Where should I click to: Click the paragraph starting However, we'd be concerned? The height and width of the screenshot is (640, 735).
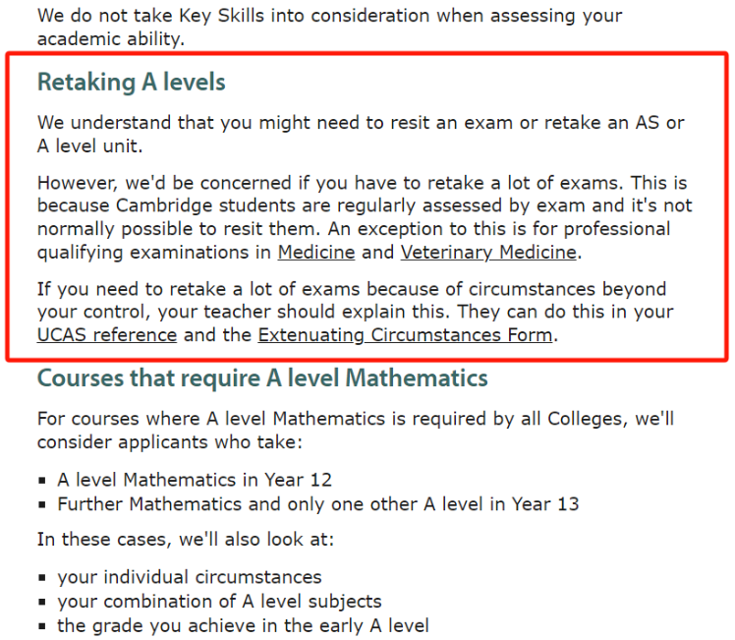(x=365, y=217)
